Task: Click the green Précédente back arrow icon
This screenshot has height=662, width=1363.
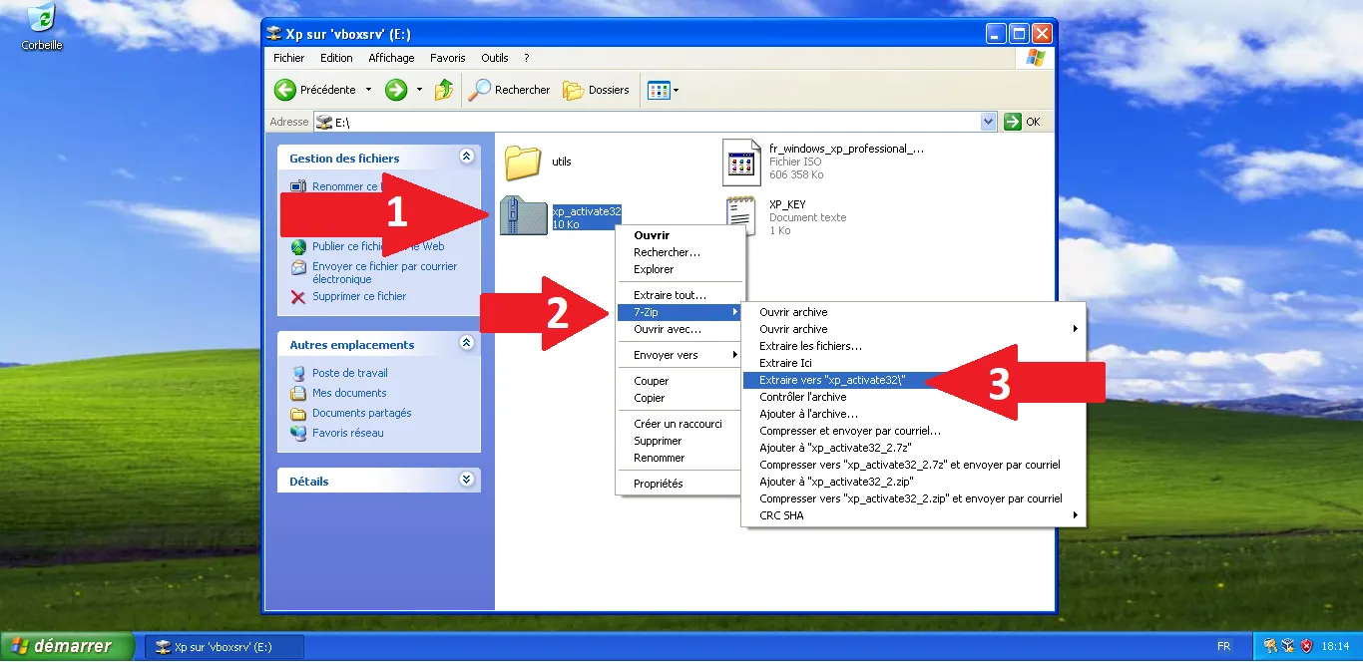Action: coord(285,90)
